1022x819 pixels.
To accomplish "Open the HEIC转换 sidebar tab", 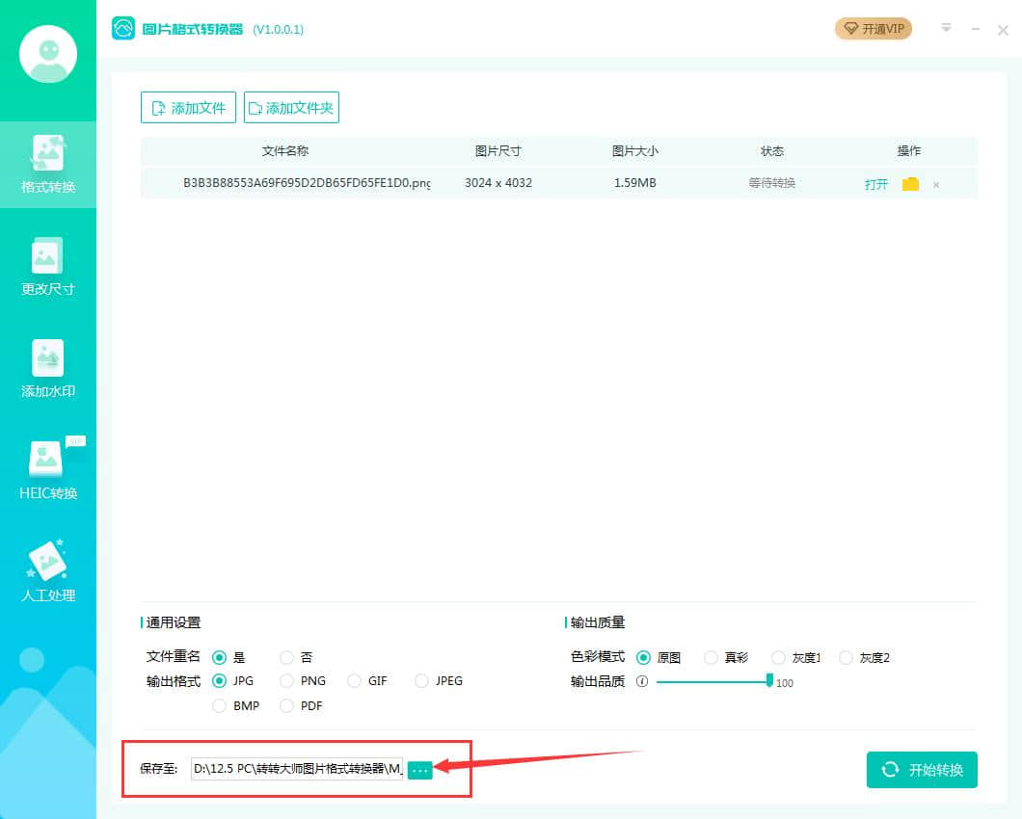I will (48, 471).
